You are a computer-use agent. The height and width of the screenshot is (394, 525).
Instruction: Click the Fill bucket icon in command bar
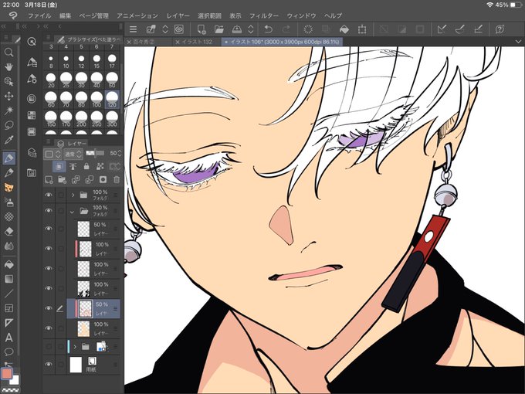coord(344,29)
